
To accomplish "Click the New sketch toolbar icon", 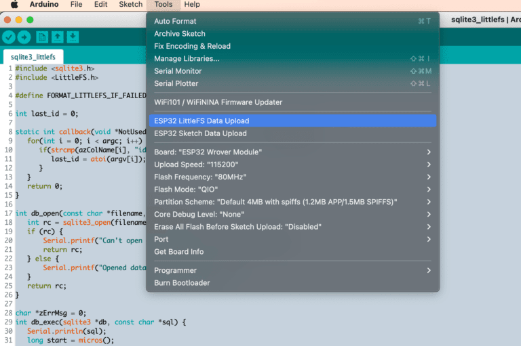I will 42,38.
